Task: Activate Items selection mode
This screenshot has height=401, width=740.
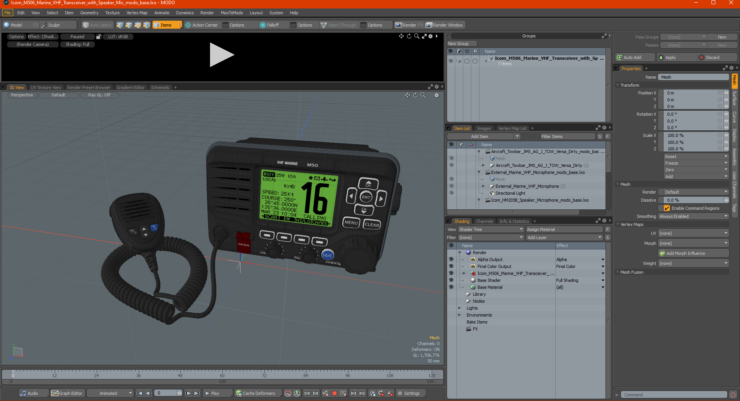Action: (167, 25)
